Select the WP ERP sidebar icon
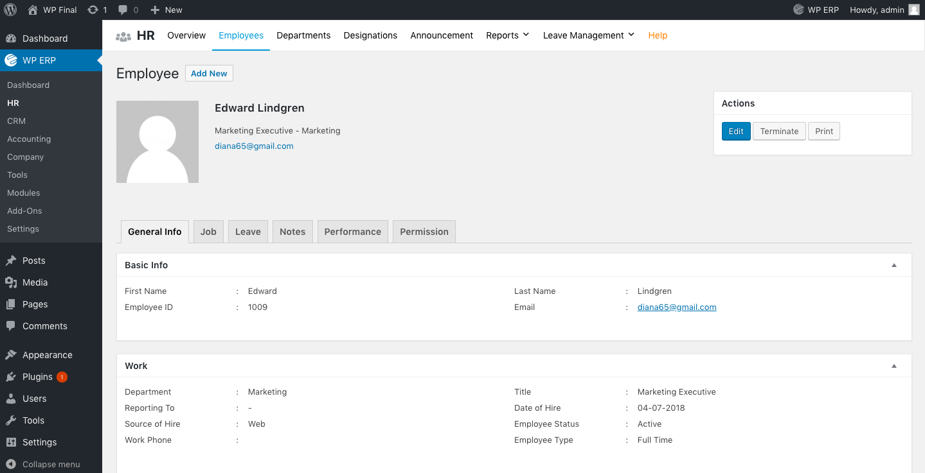Viewport: 925px width, 473px height. (x=10, y=60)
